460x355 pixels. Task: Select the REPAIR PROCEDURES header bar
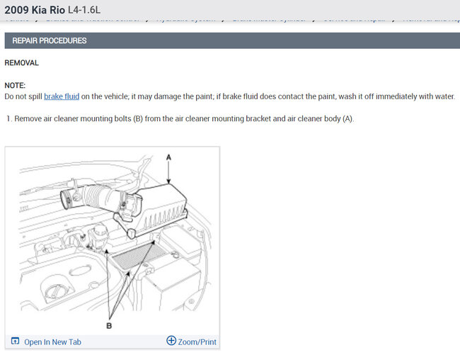point(232,40)
